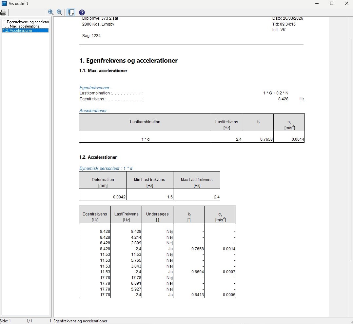Maximize the Vis udskrift window
Screen dimensions: 353x324
coord(332,4)
